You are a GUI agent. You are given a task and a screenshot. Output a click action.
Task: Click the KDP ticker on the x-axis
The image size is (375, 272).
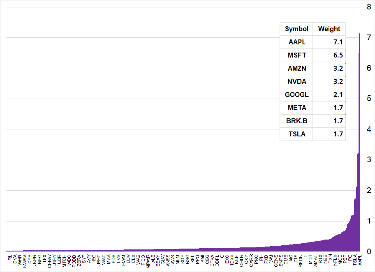(x=183, y=259)
